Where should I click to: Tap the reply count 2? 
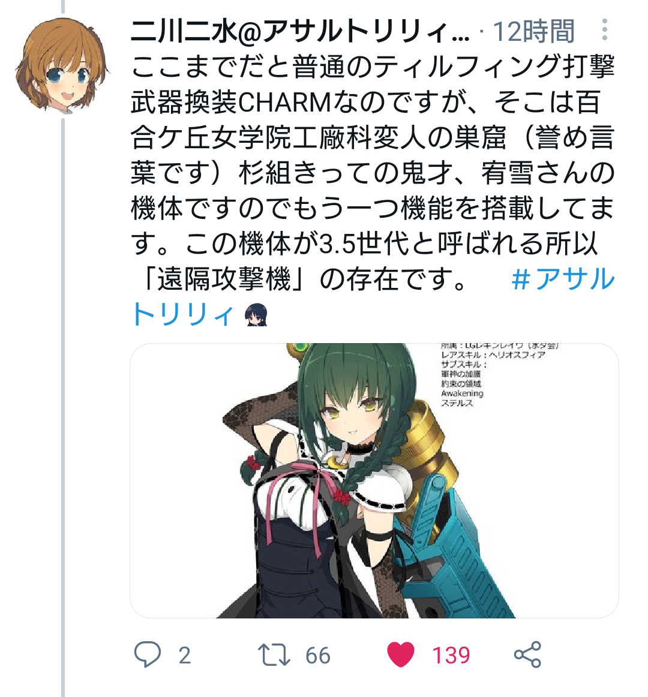point(185,655)
